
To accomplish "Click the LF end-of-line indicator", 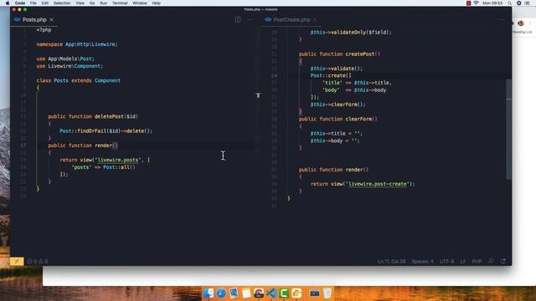I will (463, 262).
